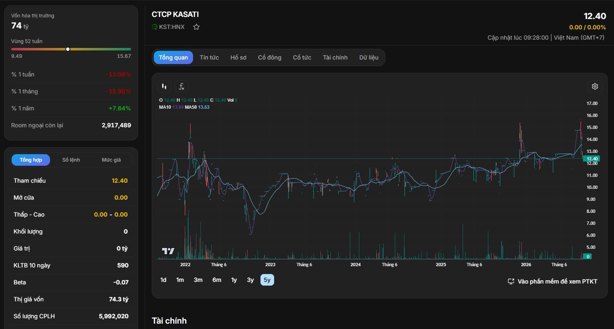Click the 12.40 current price label on axis
614x329 pixels.
point(592,159)
